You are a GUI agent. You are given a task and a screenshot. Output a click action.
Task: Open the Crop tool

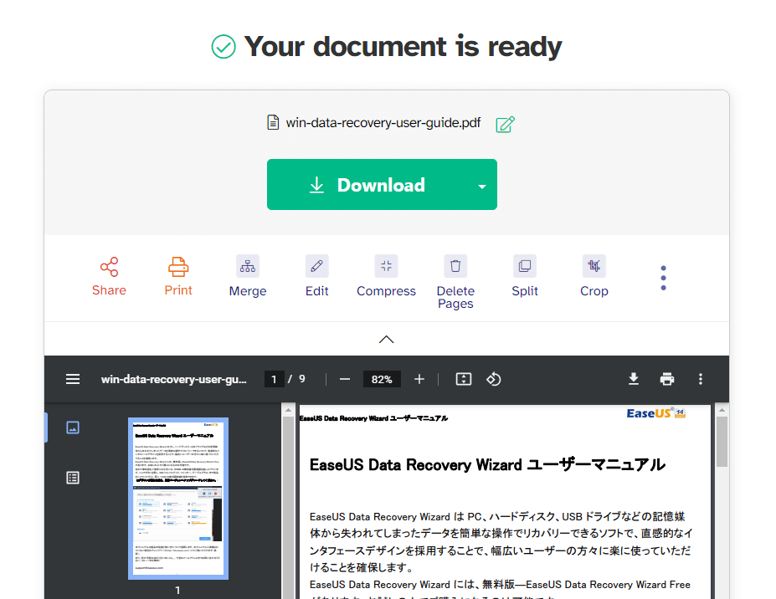594,267
